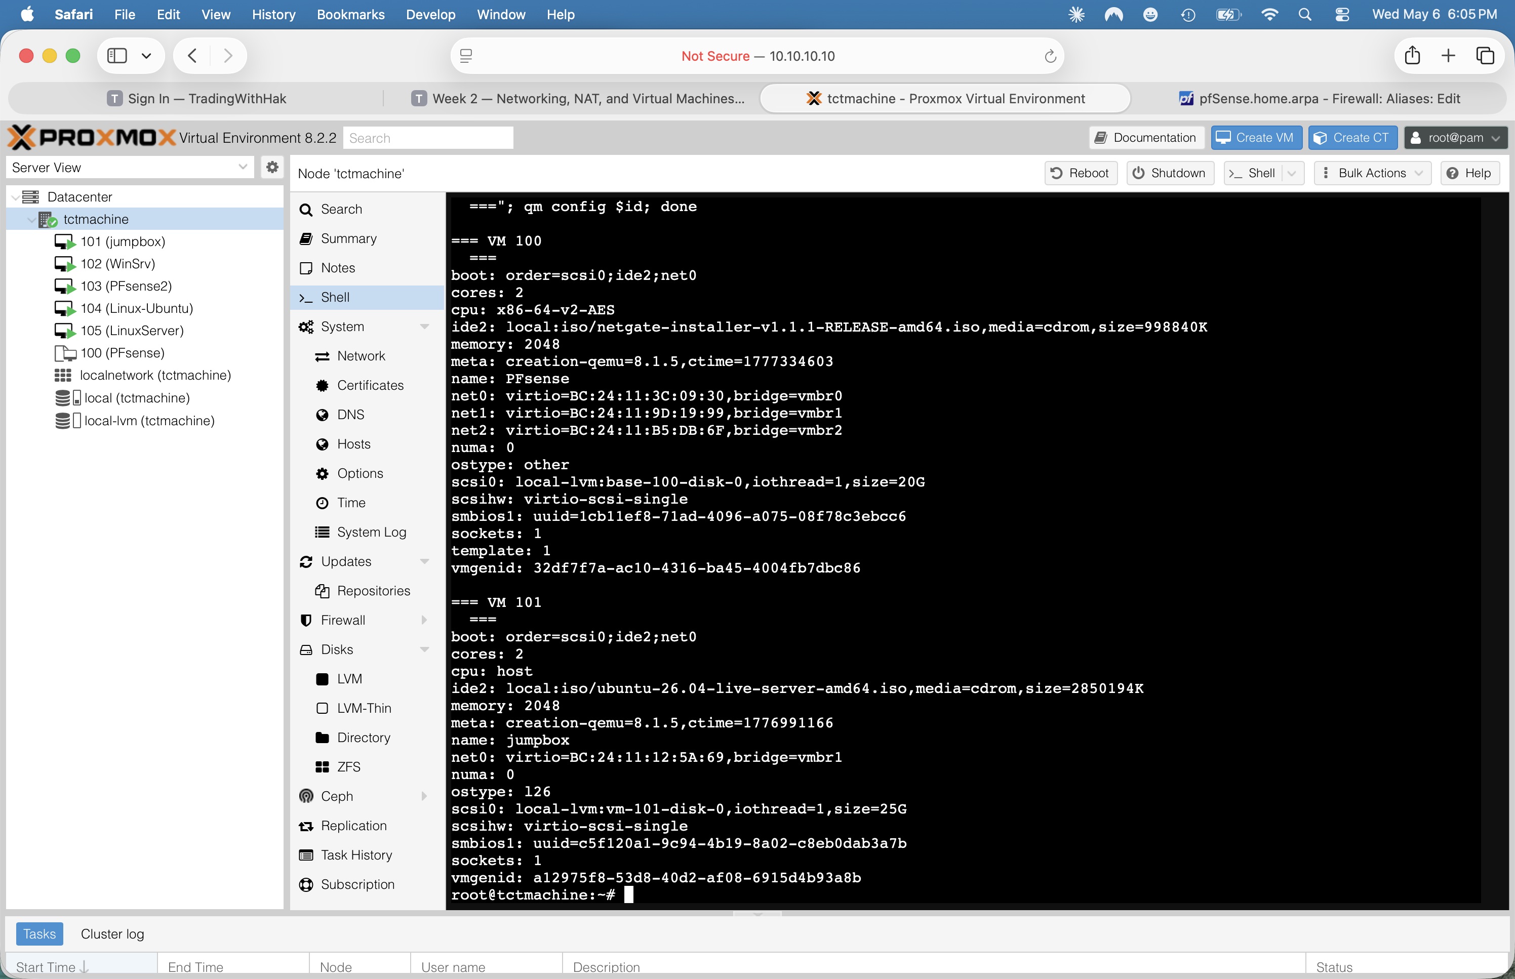Switch to the Tasks tab

[39, 934]
